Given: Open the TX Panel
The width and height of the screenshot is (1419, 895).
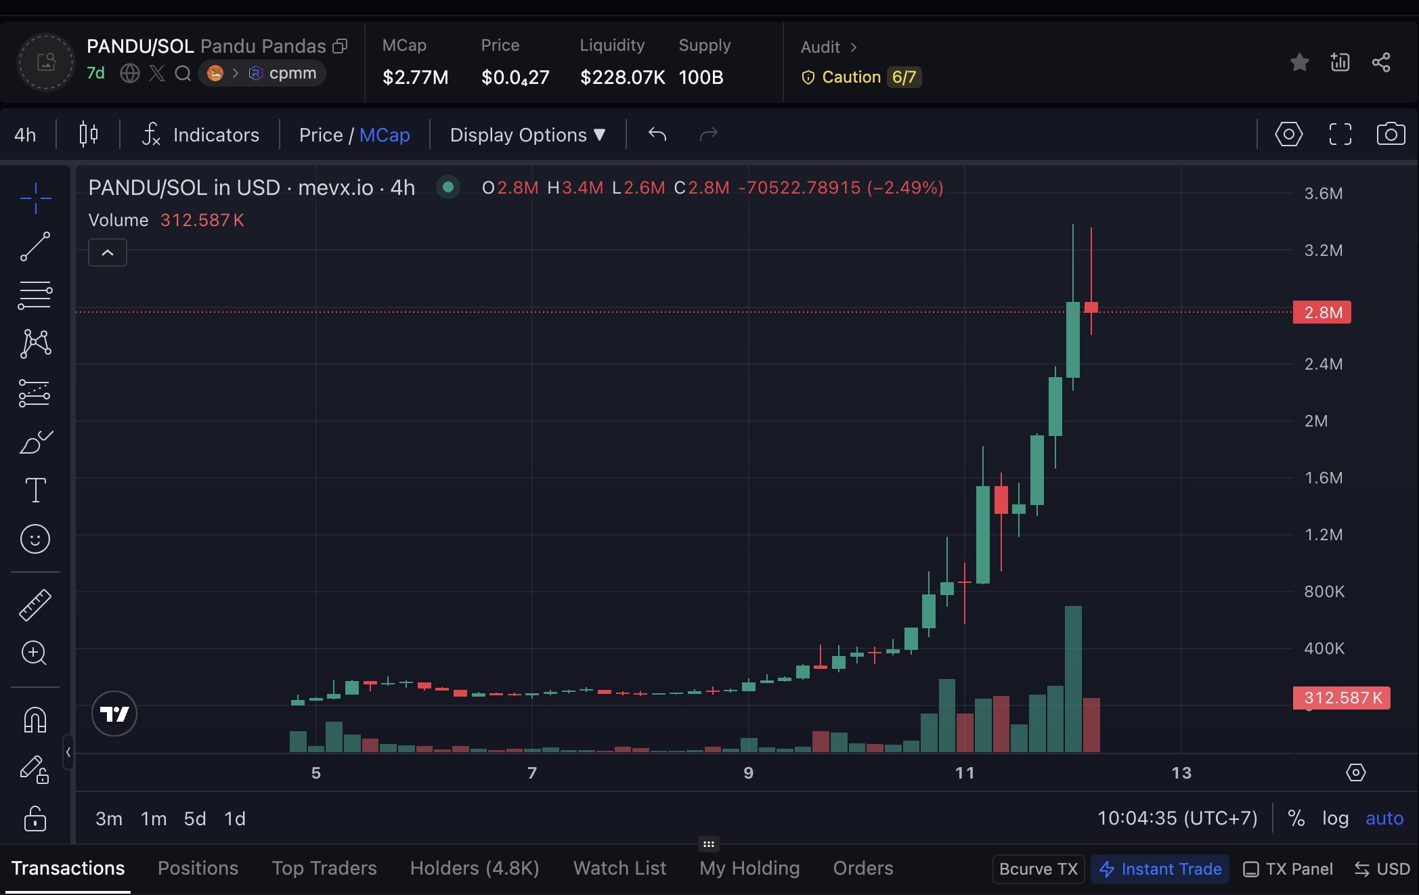Looking at the screenshot, I should (x=1288, y=869).
